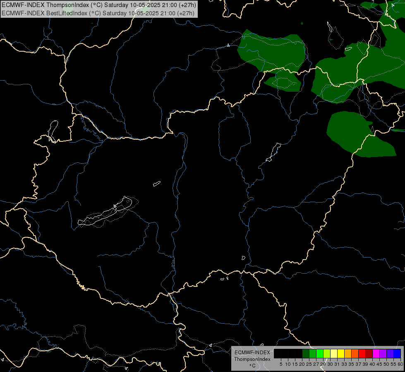Viewport: 405px width, 372px height.
Task: Click the bright red 37–39 legend swatch
Action: pyautogui.click(x=362, y=353)
